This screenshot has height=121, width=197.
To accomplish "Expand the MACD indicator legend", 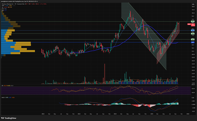I will point(3,97).
